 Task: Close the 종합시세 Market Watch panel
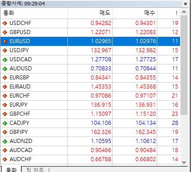tap(186, 4)
